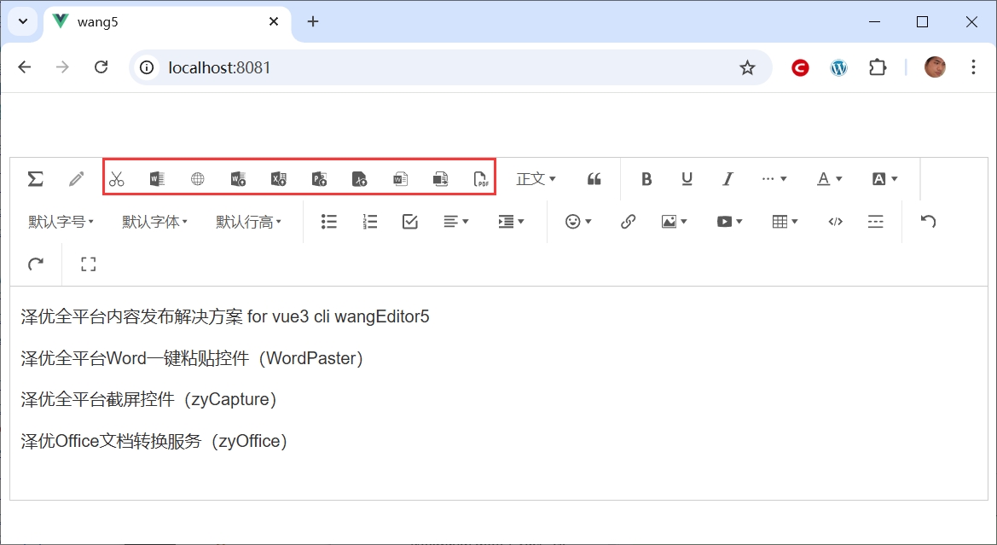Open a new browser tab
The height and width of the screenshot is (545, 997).
point(313,22)
